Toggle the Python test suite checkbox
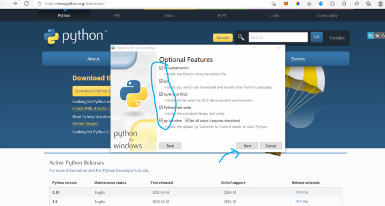The image size is (385, 206). coord(161,107)
